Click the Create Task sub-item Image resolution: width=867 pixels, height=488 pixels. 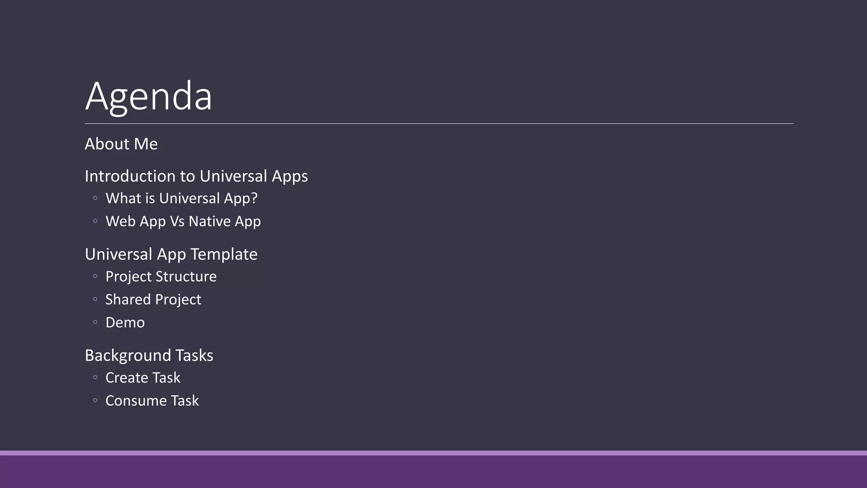click(x=143, y=377)
